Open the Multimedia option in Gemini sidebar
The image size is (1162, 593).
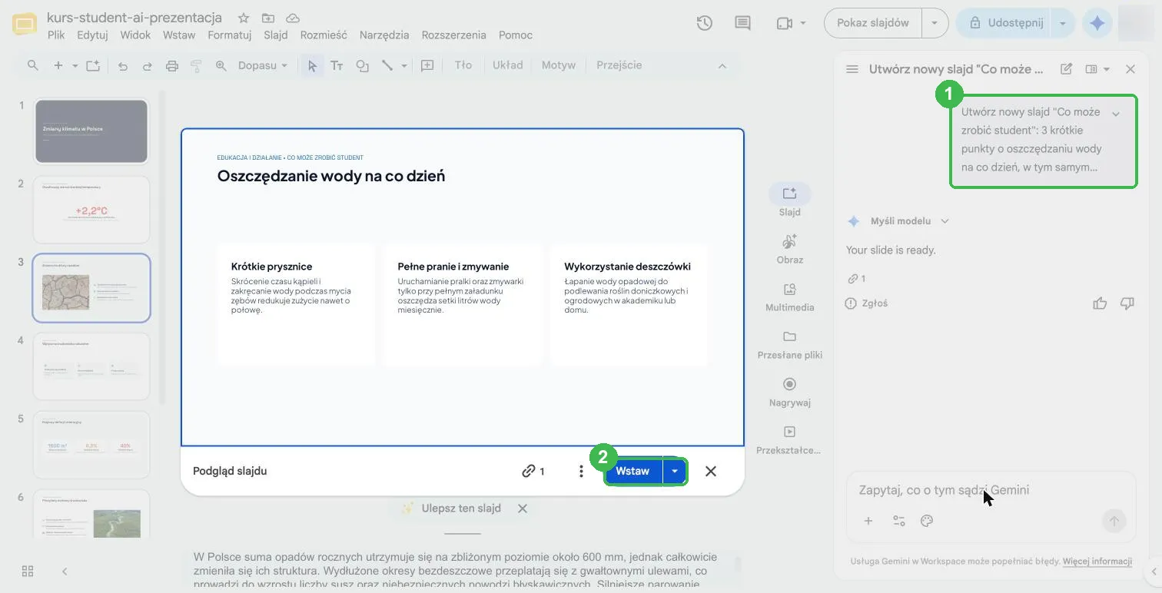789,297
